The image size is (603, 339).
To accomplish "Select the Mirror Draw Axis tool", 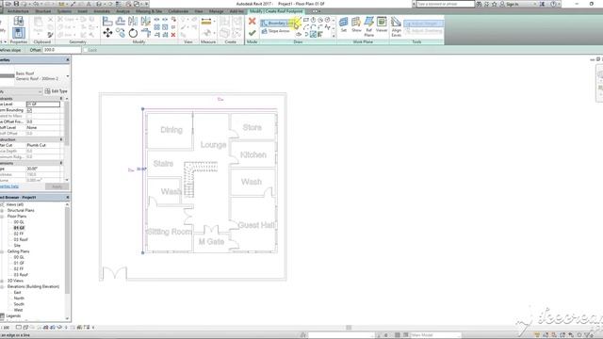I will pos(145,21).
